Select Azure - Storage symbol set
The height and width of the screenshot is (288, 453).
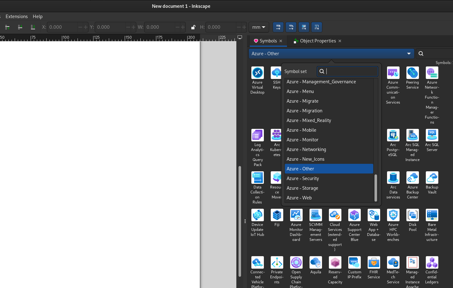click(329, 188)
